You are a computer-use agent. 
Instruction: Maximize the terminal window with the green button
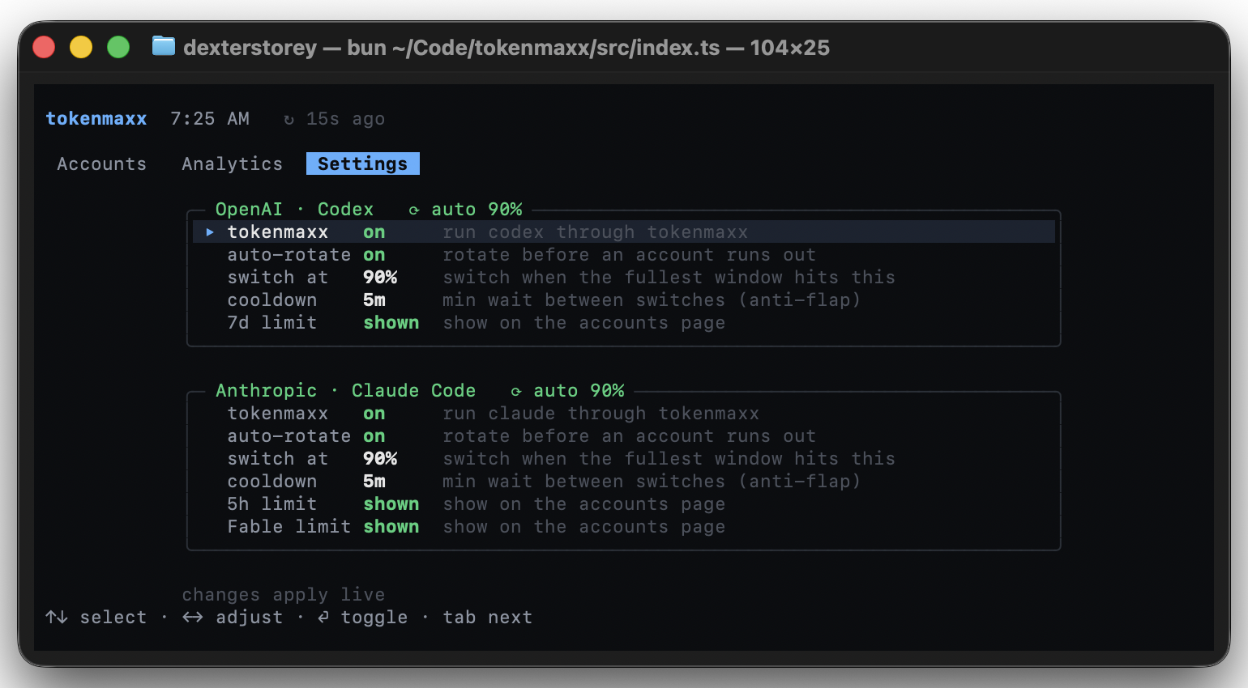click(x=118, y=47)
